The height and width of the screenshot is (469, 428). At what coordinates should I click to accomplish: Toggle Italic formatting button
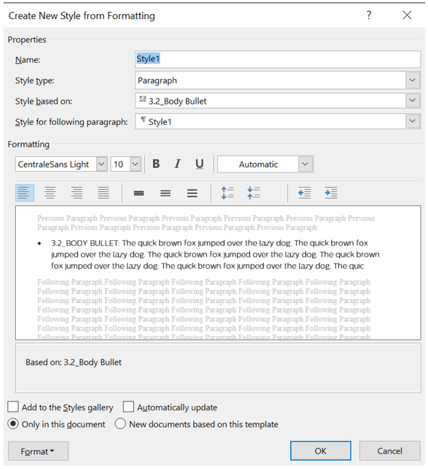(177, 164)
